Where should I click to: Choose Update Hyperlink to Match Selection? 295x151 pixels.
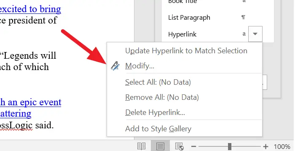[186, 51]
